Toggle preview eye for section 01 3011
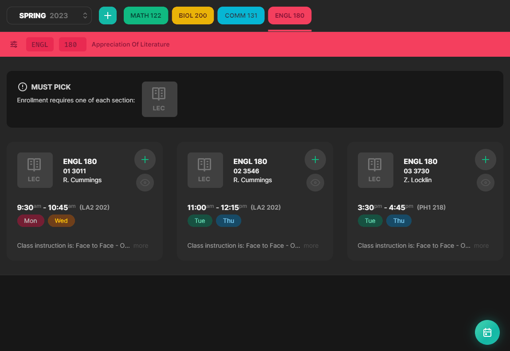This screenshot has width=510, height=351. pos(145,183)
